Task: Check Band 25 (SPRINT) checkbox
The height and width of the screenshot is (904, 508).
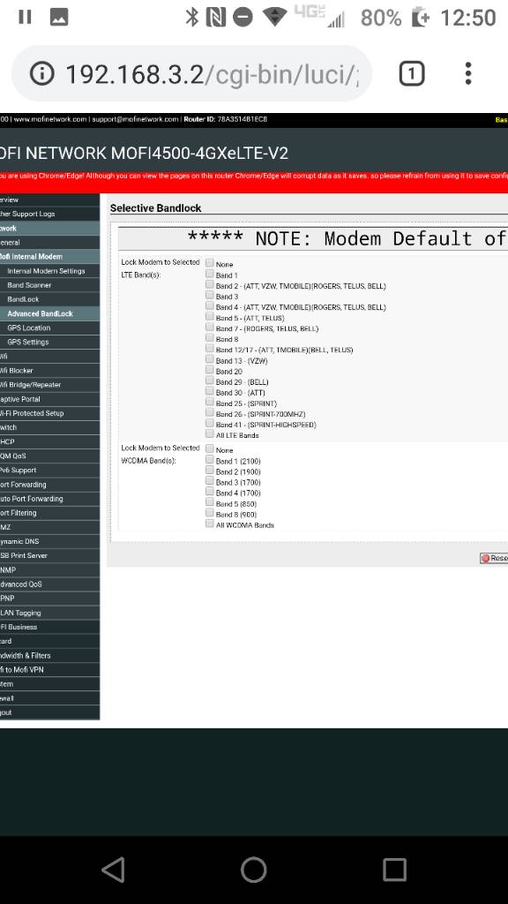Action: click(x=210, y=402)
